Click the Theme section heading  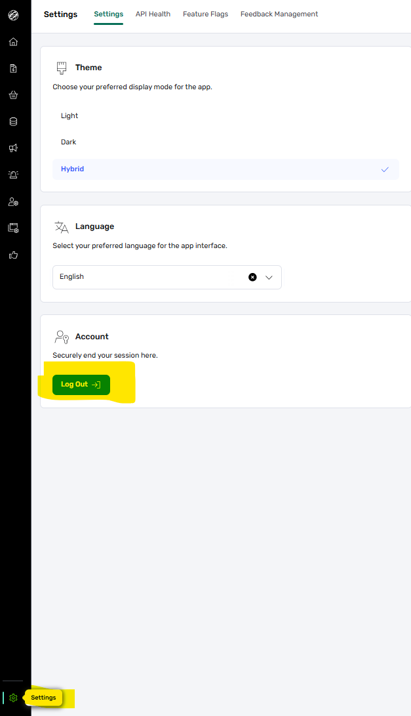click(x=88, y=68)
